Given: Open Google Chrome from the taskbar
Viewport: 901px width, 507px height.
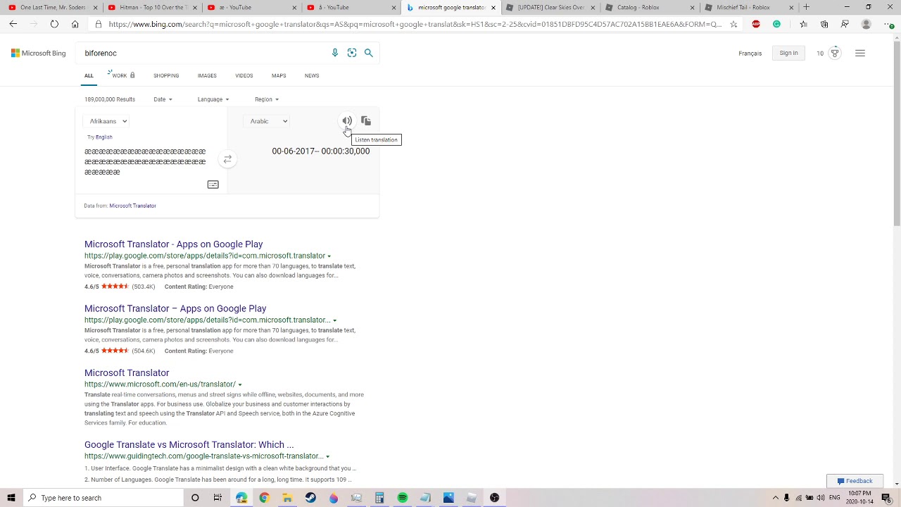Looking at the screenshot, I should pos(264,498).
